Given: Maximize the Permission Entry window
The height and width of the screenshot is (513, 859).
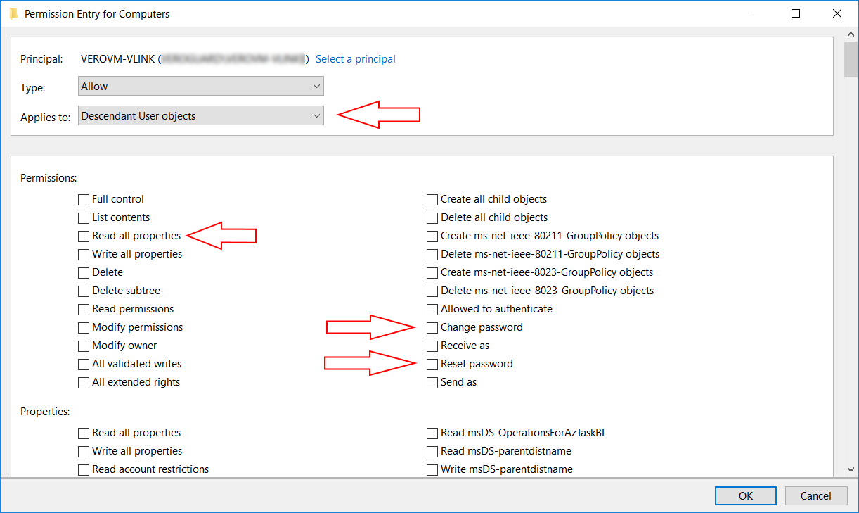Looking at the screenshot, I should coord(796,13).
